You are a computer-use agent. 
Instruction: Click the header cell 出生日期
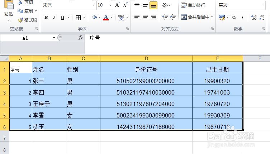pyautogui.click(x=218, y=67)
